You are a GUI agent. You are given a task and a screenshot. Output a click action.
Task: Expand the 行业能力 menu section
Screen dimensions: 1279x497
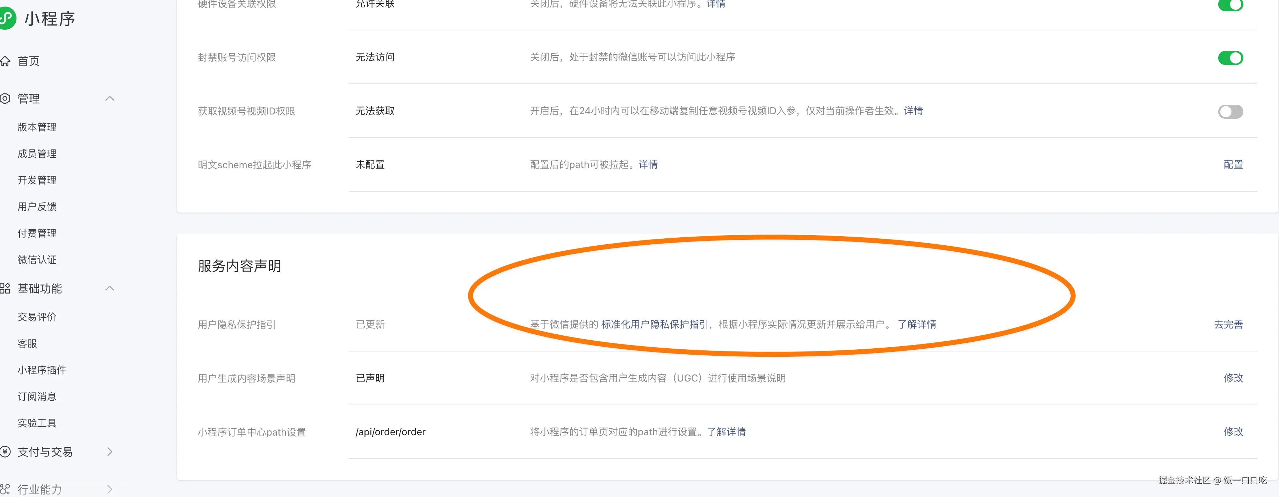click(x=110, y=489)
